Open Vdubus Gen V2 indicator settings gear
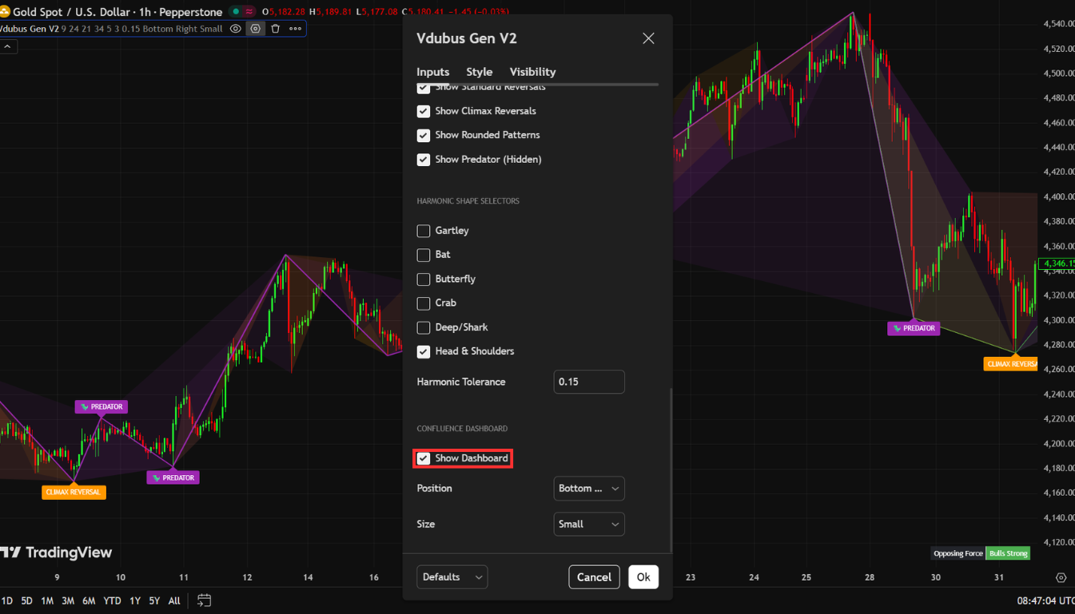Screen dimensions: 1075x614 tap(256, 28)
